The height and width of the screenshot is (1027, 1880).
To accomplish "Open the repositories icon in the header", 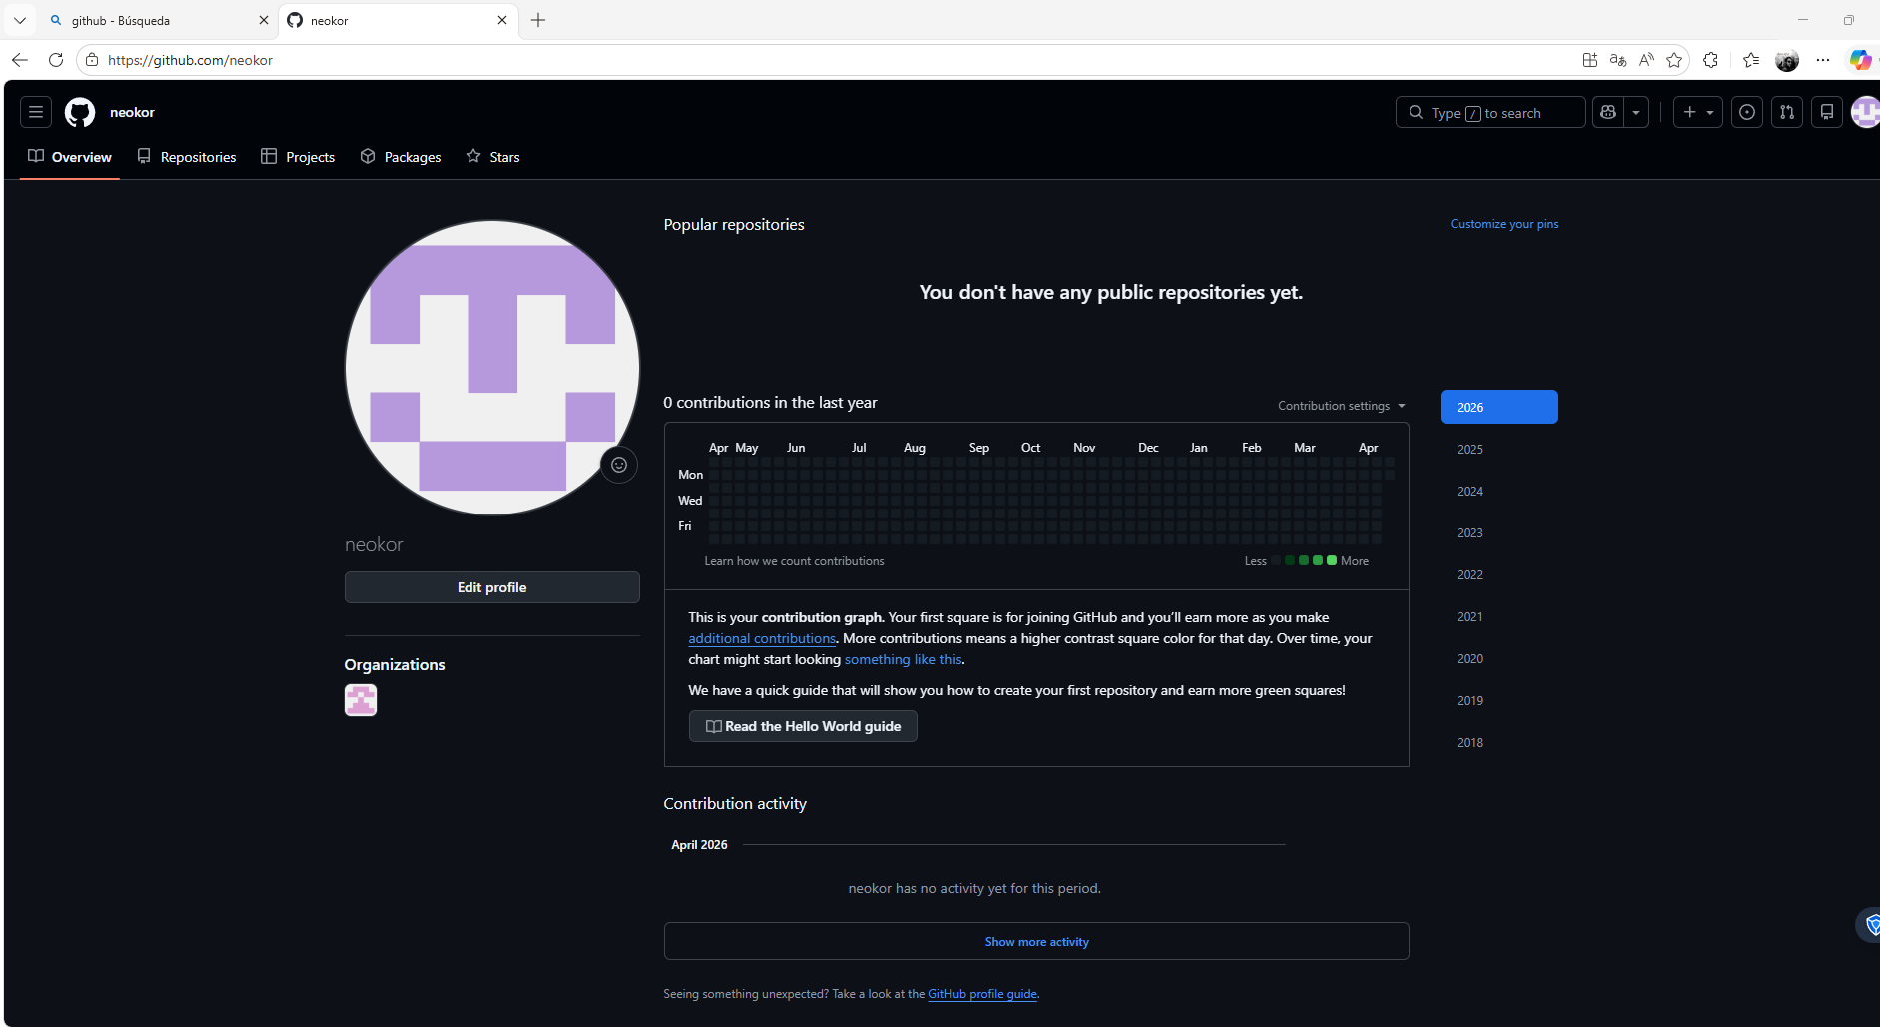I will 1827,112.
